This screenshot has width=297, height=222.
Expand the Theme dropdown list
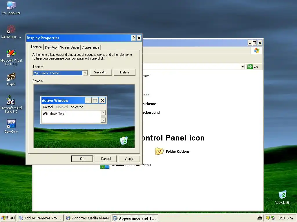pos(85,73)
